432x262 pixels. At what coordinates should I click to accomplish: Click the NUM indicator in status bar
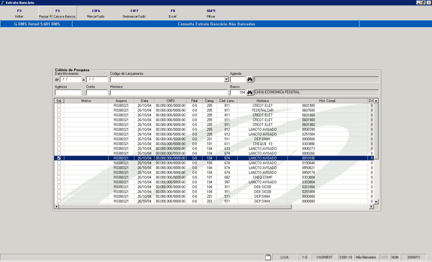(395, 257)
